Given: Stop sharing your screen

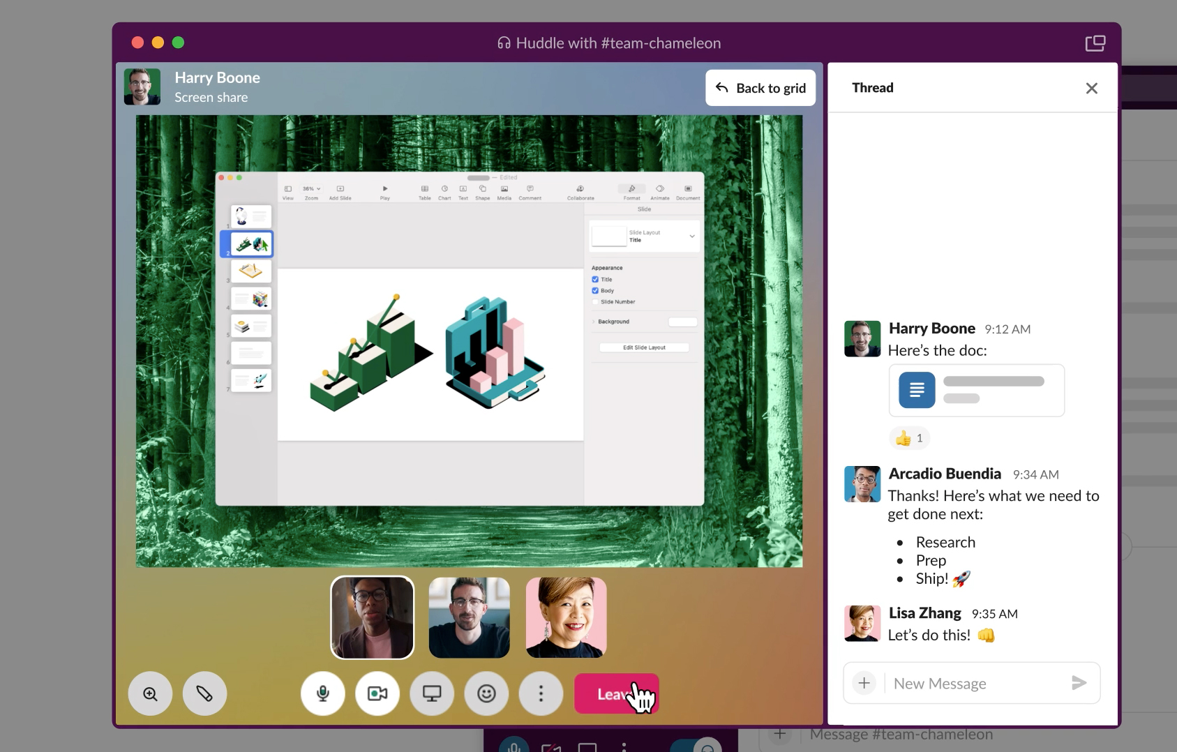Looking at the screenshot, I should click(432, 693).
